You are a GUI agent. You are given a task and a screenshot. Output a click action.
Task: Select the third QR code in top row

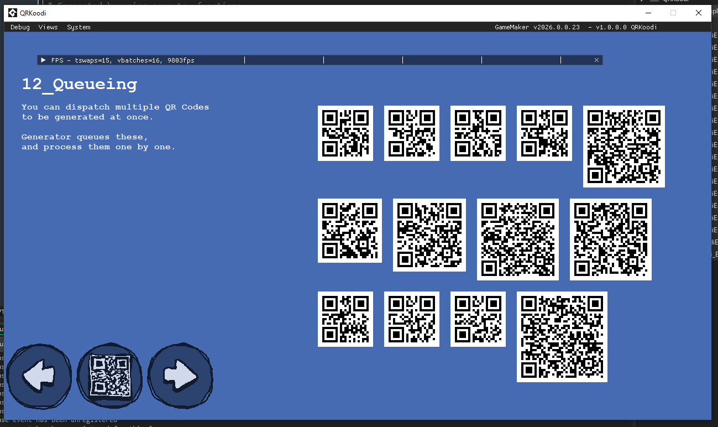click(478, 133)
